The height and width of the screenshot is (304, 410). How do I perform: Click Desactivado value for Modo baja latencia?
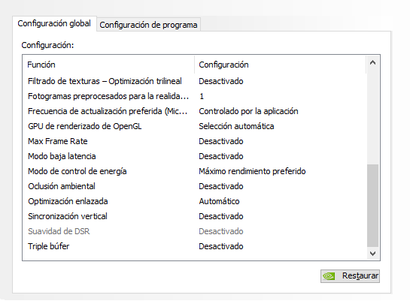[x=221, y=156]
